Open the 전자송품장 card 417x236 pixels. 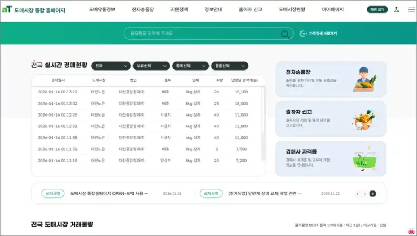click(x=331, y=79)
